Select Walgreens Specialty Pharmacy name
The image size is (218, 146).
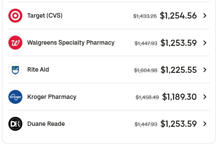pos(71,42)
